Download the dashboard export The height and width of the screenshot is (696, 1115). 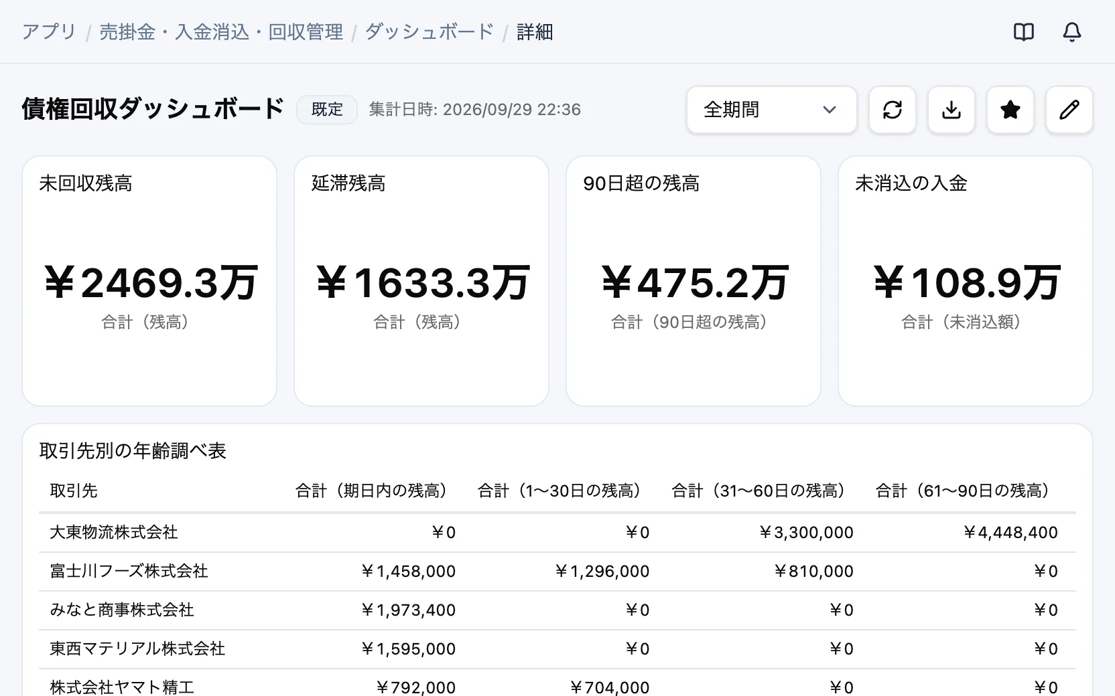951,110
